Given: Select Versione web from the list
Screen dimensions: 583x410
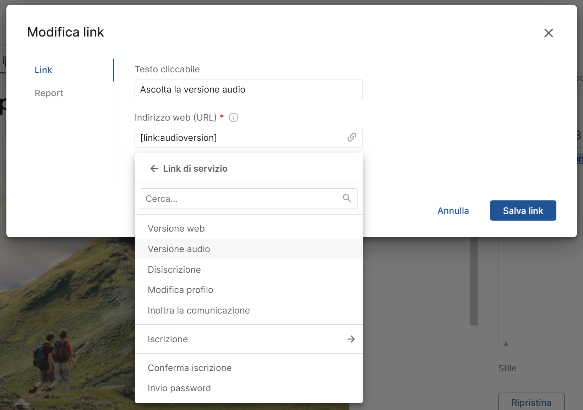Looking at the screenshot, I should click(x=176, y=228).
